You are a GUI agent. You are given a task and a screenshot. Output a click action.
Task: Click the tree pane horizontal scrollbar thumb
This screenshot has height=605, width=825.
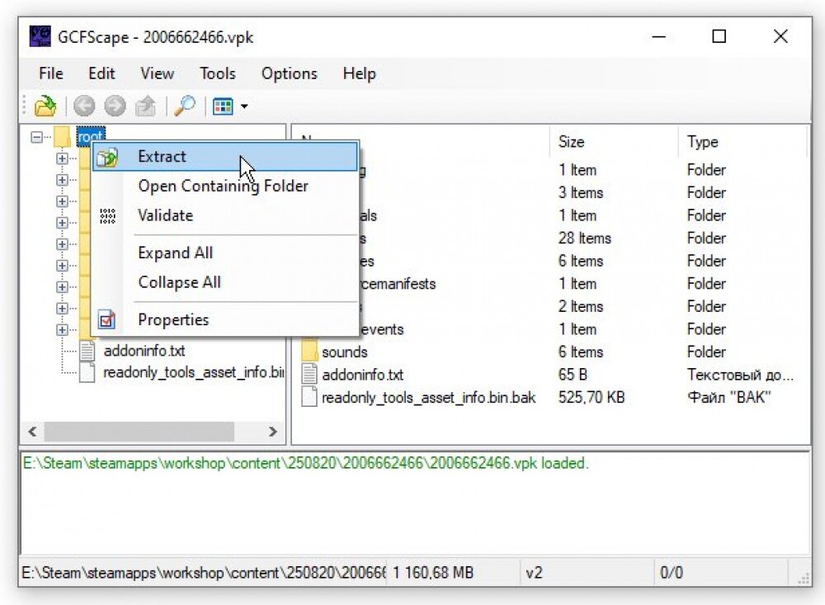[x=139, y=432]
